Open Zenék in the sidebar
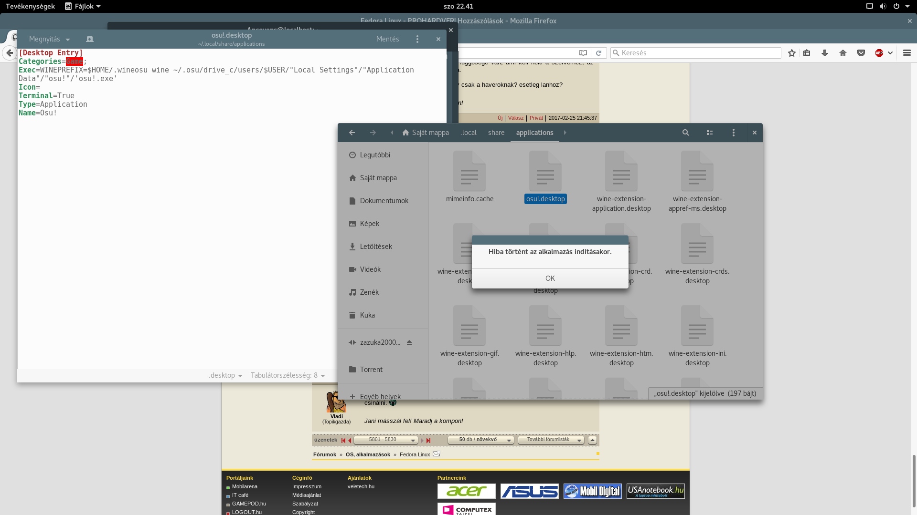Screen dimensions: 917x515 click(383, 292)
